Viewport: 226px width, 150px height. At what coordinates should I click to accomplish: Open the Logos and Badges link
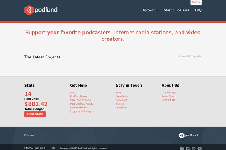tap(81, 111)
